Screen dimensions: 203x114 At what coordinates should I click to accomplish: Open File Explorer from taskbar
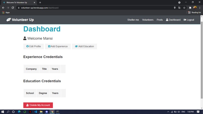[x=41, y=112]
